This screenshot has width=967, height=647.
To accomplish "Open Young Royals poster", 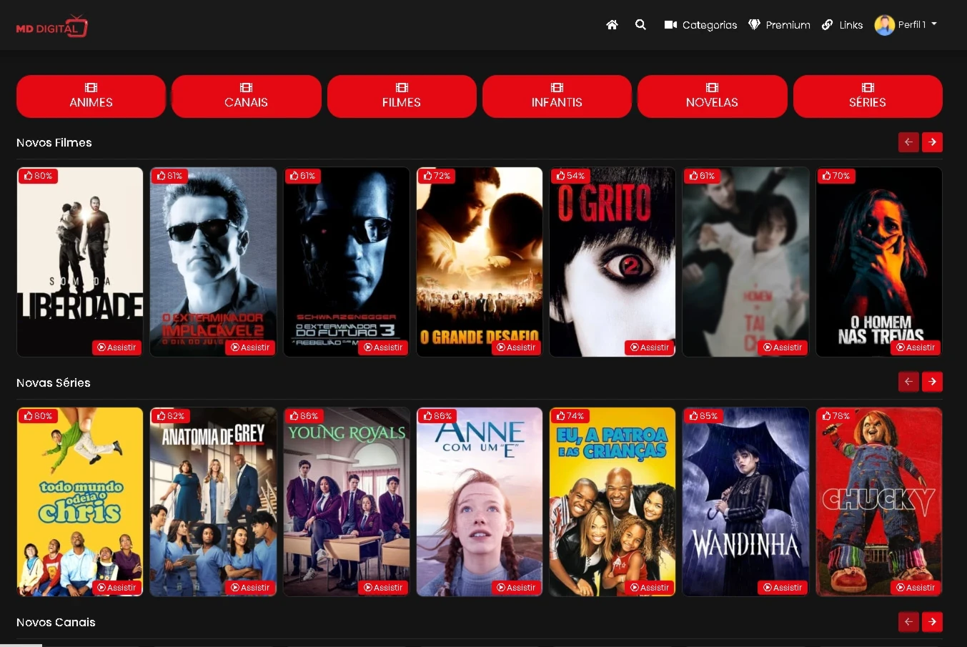I will click(x=347, y=502).
